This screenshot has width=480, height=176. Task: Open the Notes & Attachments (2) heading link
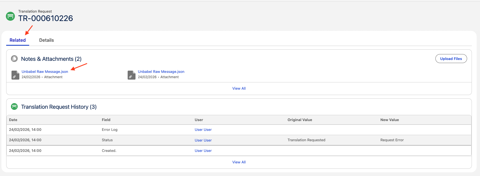coord(51,59)
